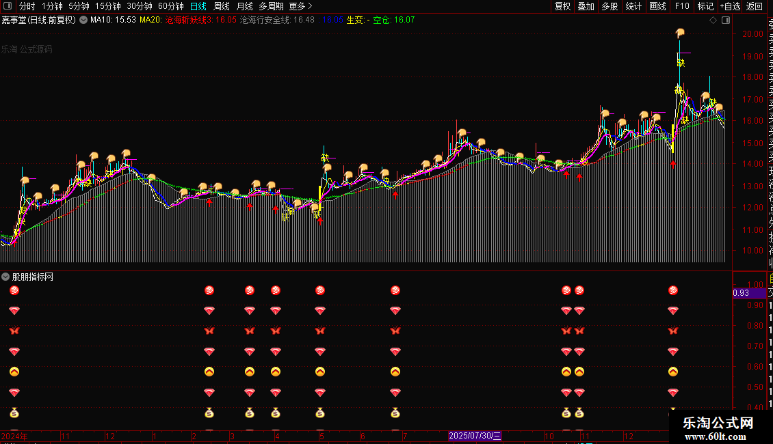Switch to 分时 intraday view
773x444 pixels.
pyautogui.click(x=27, y=6)
